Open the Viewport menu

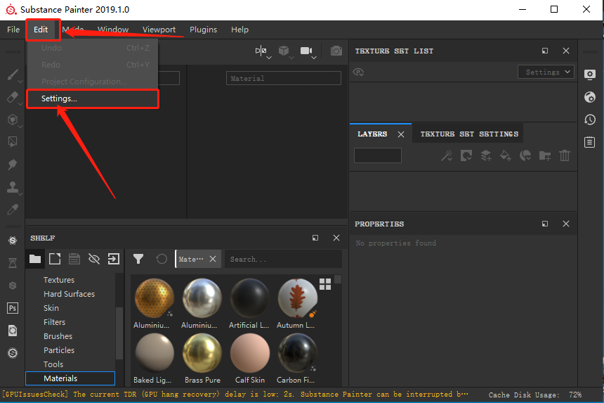(x=159, y=30)
